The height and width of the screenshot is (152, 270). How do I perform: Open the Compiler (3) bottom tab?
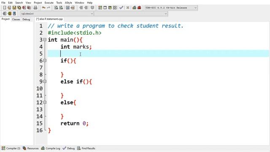11,148
